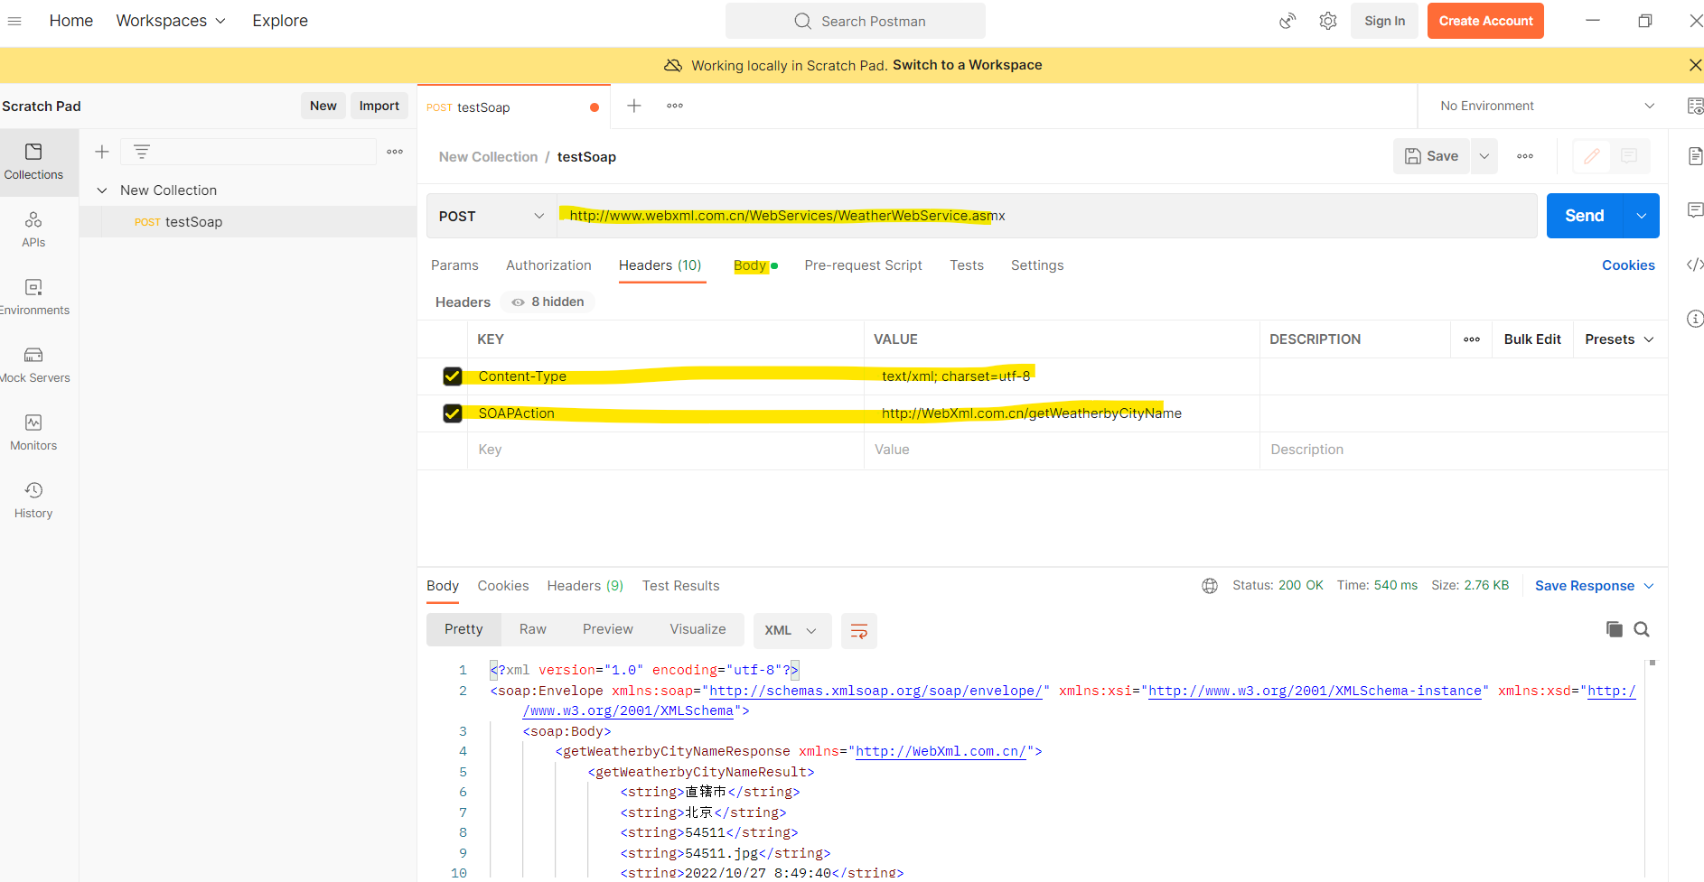Open the APIs sidebar section
1704x882 pixels.
33,229
